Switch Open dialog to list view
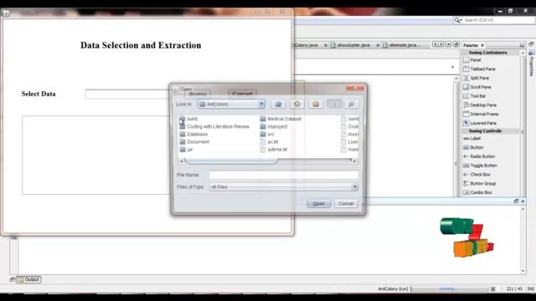 [334, 104]
